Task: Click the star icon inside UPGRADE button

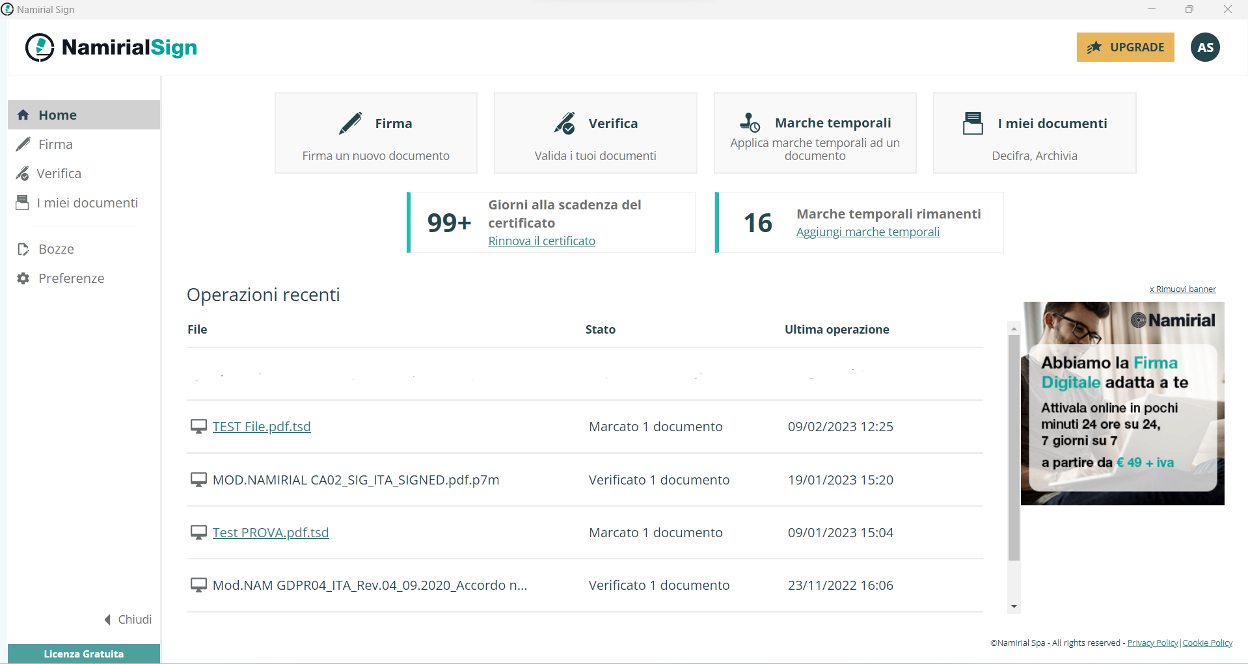Action: coord(1094,47)
